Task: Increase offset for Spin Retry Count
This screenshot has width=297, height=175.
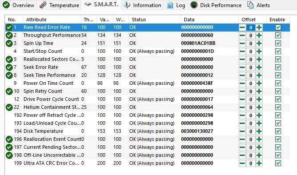Action: tap(259, 91)
